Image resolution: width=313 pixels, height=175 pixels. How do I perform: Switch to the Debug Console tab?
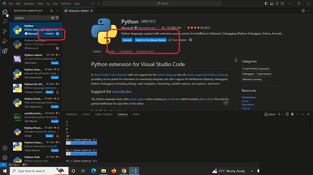104,114
